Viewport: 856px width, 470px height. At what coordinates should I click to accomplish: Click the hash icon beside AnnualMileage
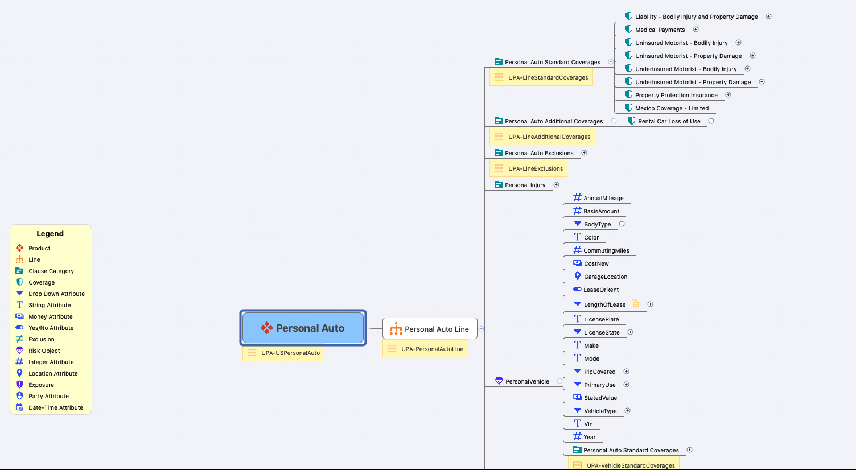click(x=577, y=197)
